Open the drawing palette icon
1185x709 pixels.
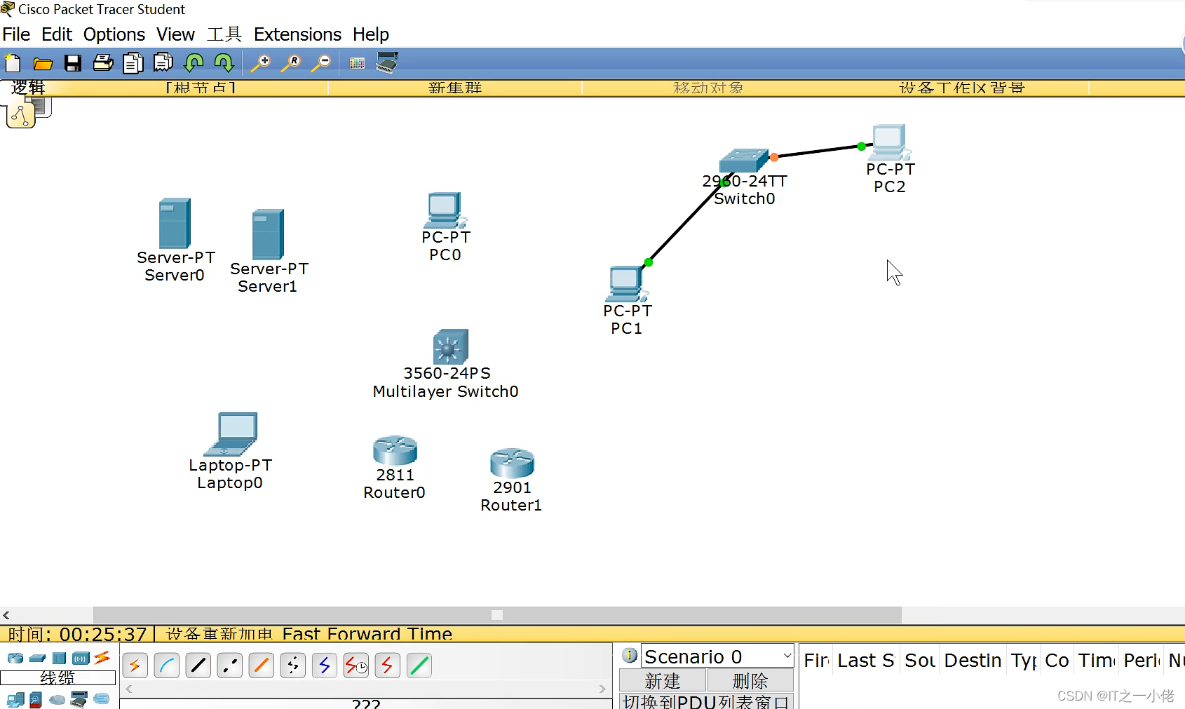point(357,64)
